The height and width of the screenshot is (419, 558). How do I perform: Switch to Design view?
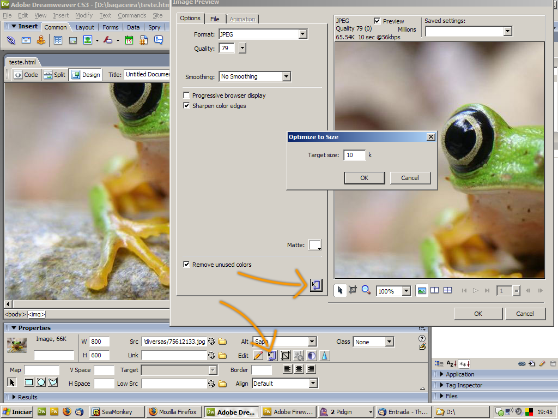(86, 75)
